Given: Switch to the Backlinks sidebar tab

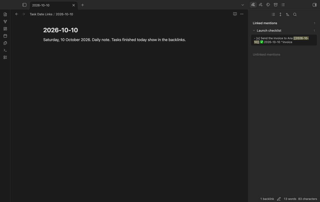Looking at the screenshot, I should 253,5.
